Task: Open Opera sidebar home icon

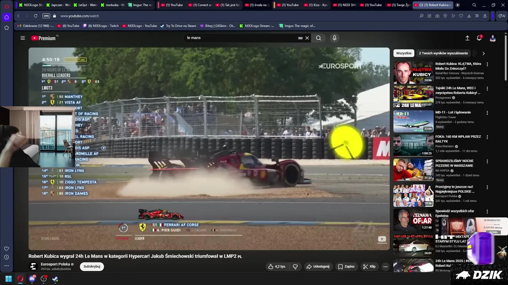Action: pos(6,17)
